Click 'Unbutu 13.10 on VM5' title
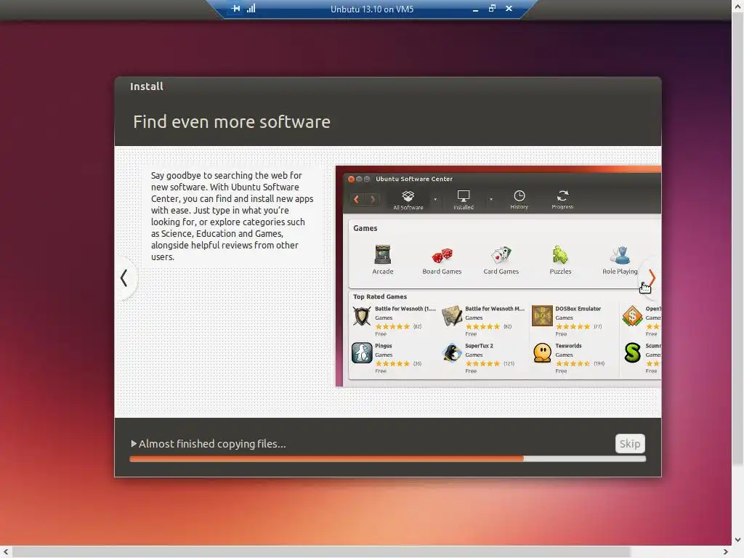The image size is (744, 558). point(372,9)
